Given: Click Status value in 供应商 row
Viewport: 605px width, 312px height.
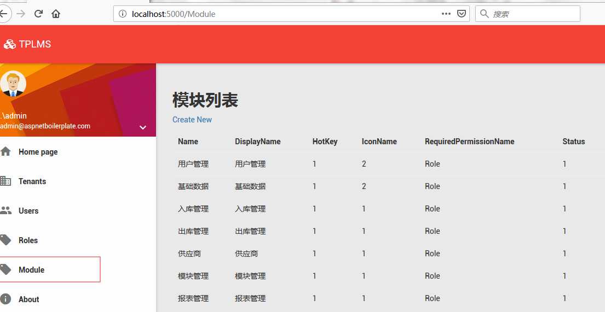Looking at the screenshot, I should click(x=564, y=254).
